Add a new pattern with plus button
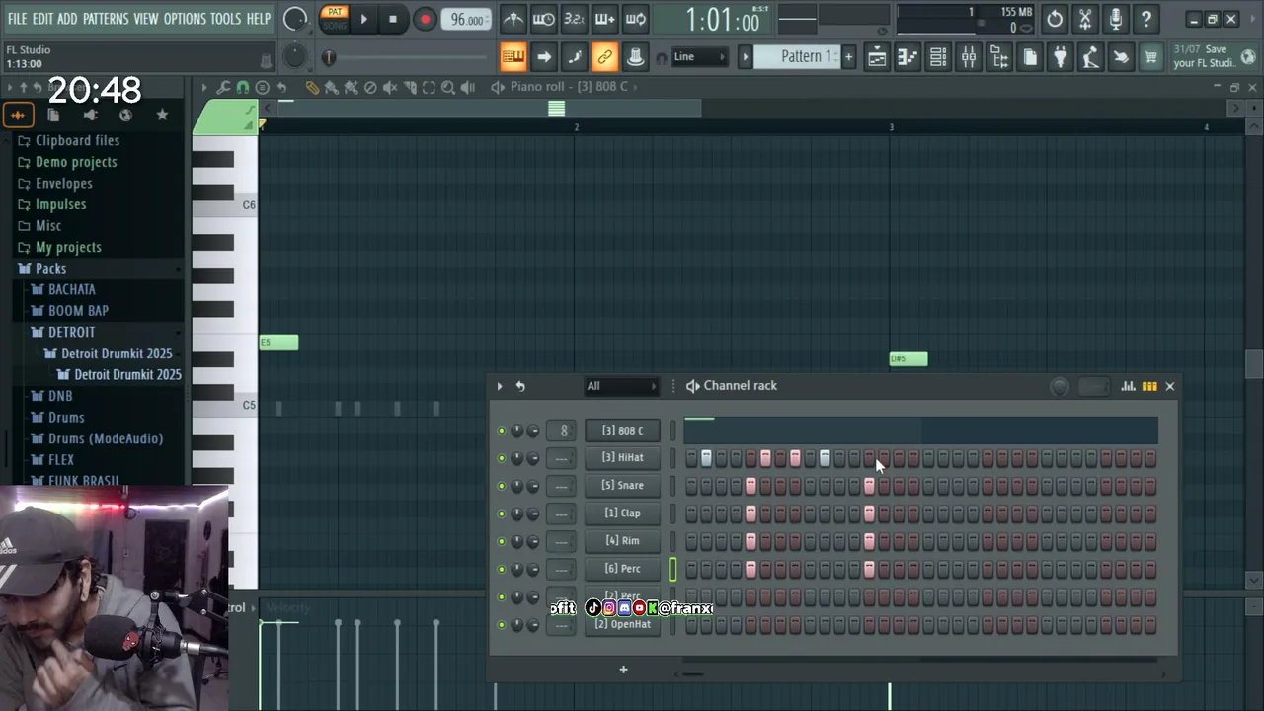This screenshot has height=711, width=1264. pyautogui.click(x=848, y=56)
